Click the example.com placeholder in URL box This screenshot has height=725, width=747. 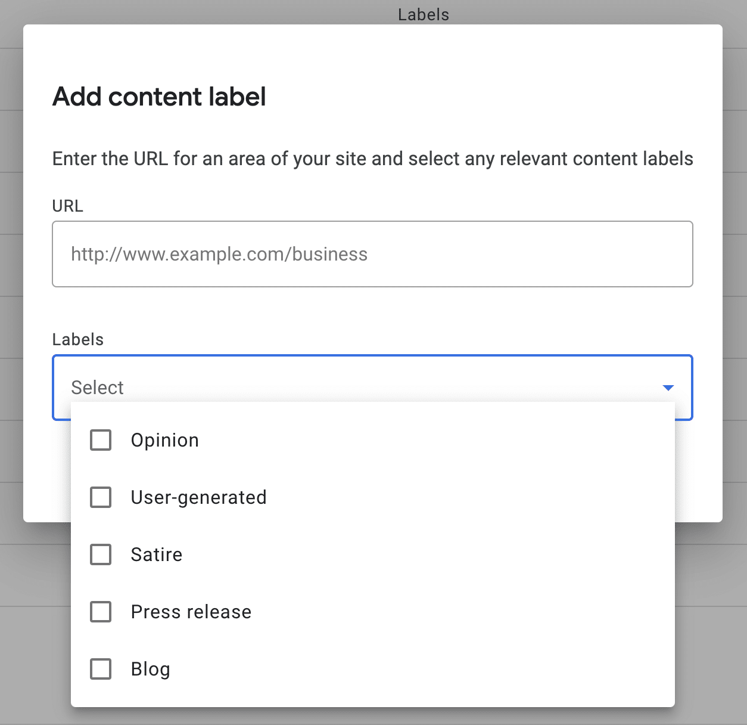pos(219,254)
